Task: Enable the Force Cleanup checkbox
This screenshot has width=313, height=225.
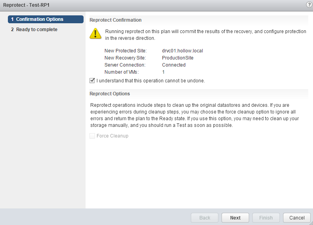Action: 92,136
